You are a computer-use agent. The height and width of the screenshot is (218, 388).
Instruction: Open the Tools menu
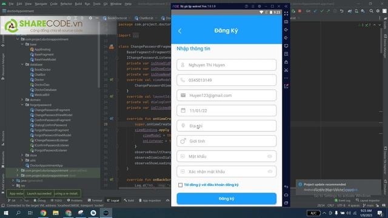coord(97,4)
